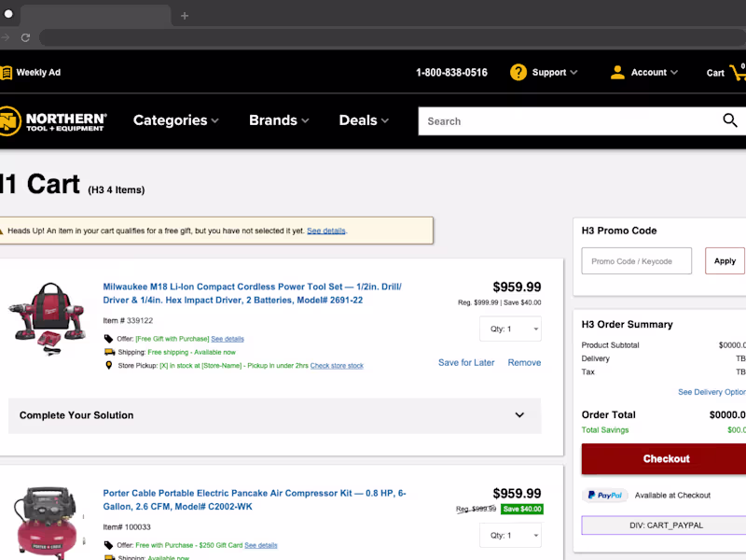Click the Weekly Ad link
The image size is (746, 560).
pyautogui.click(x=38, y=73)
